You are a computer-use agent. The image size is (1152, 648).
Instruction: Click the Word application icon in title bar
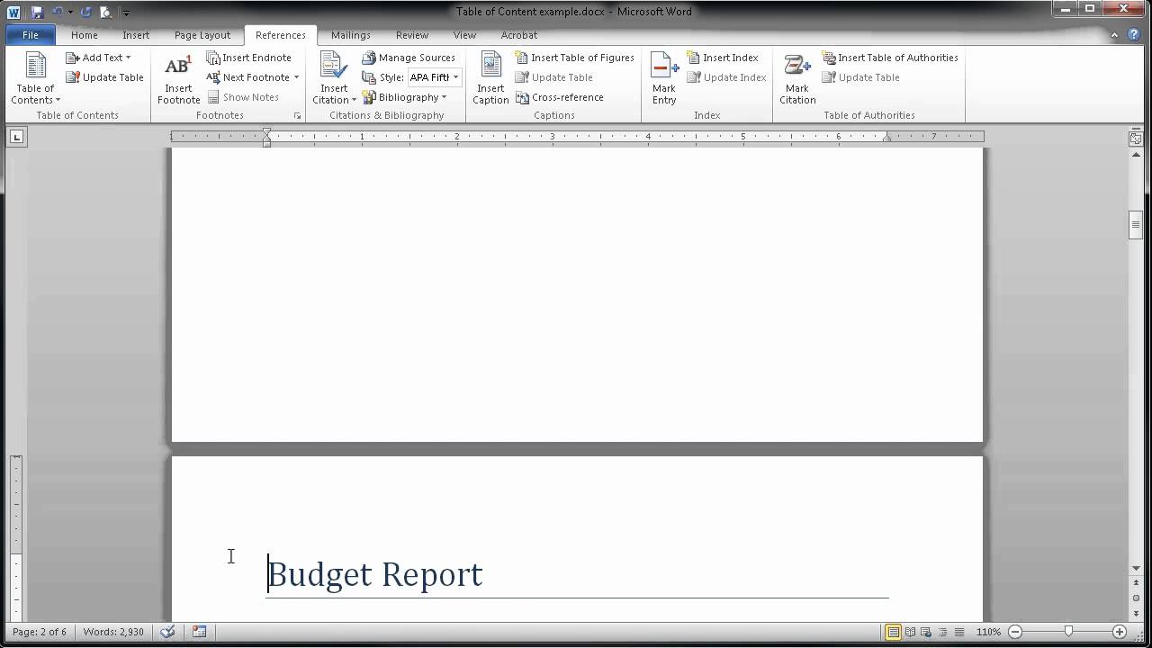[13, 12]
